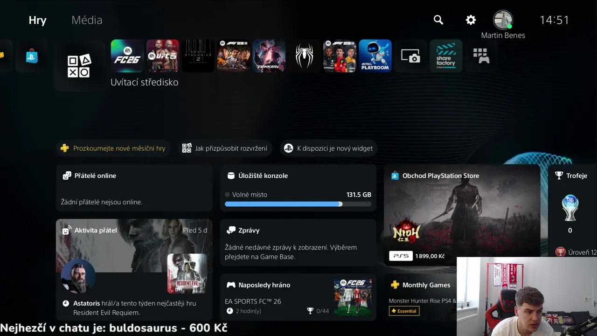Click the 0/44 trophy count icon
597x336 pixels.
click(x=310, y=311)
